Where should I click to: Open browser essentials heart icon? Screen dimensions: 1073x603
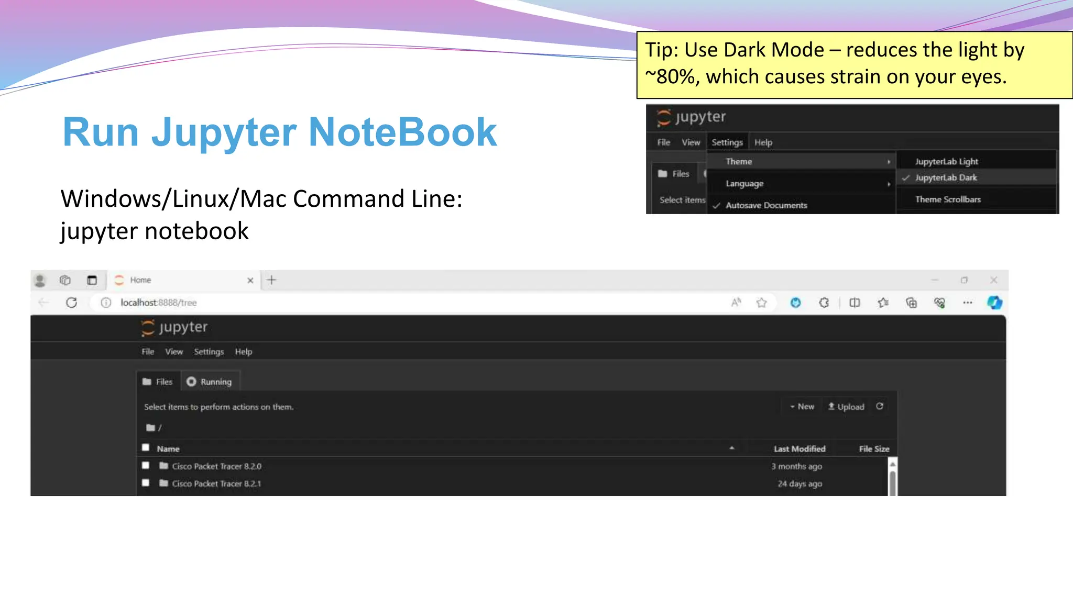939,303
